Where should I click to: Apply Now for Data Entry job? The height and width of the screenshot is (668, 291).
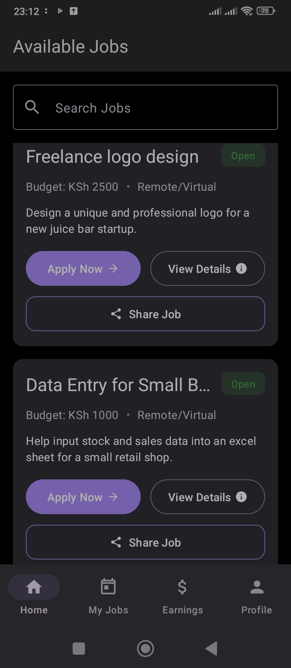(x=83, y=497)
